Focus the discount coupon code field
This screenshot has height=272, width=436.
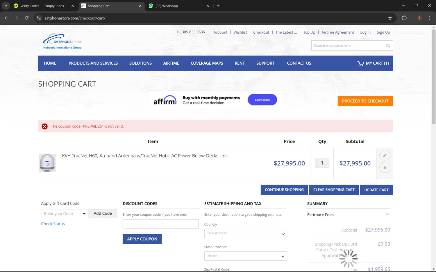160,224
